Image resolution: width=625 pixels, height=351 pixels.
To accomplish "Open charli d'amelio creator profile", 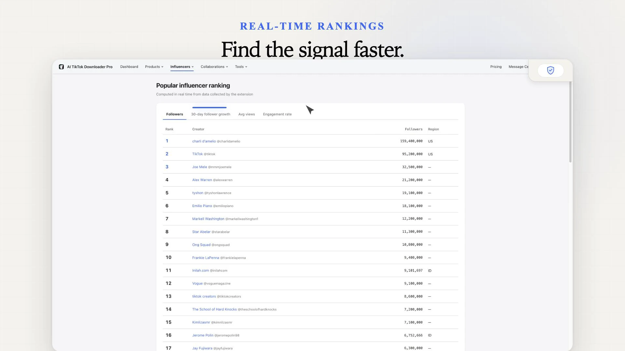I will pyautogui.click(x=204, y=141).
